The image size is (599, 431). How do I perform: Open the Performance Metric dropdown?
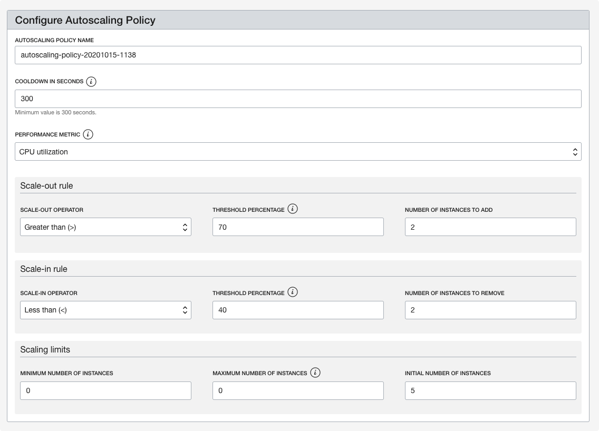click(298, 152)
